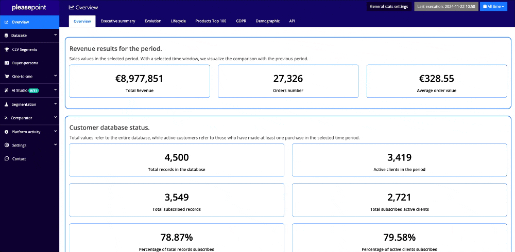The height and width of the screenshot is (252, 515).
Task: Click the Buyer-persona ID card icon
Action: (x=6, y=63)
